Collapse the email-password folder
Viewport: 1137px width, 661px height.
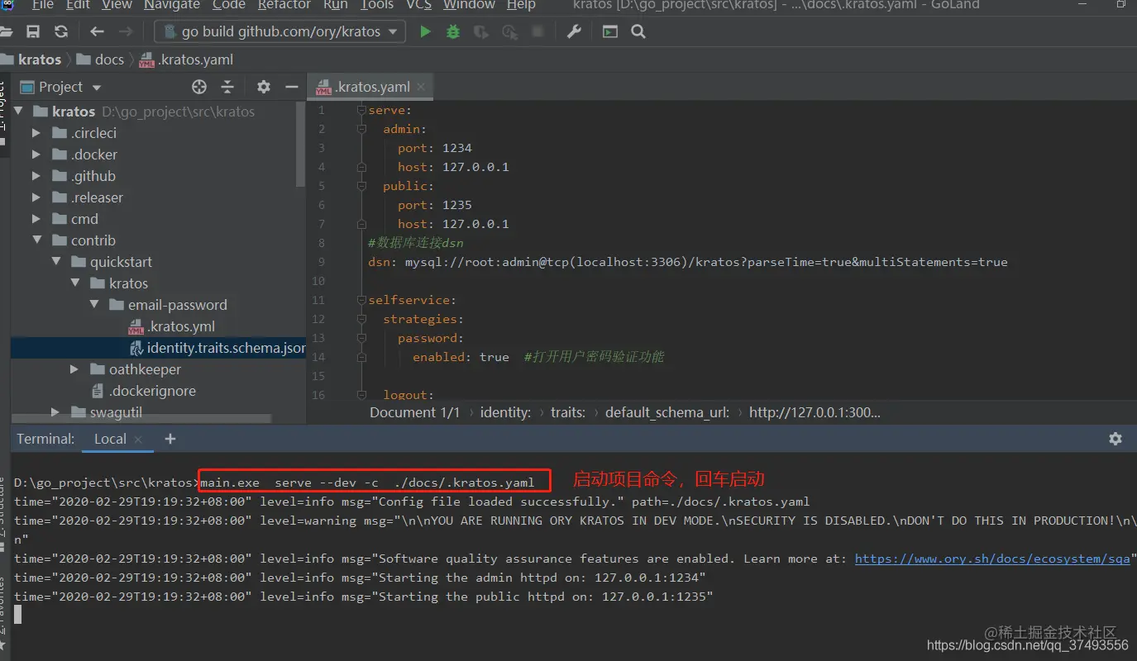point(94,305)
